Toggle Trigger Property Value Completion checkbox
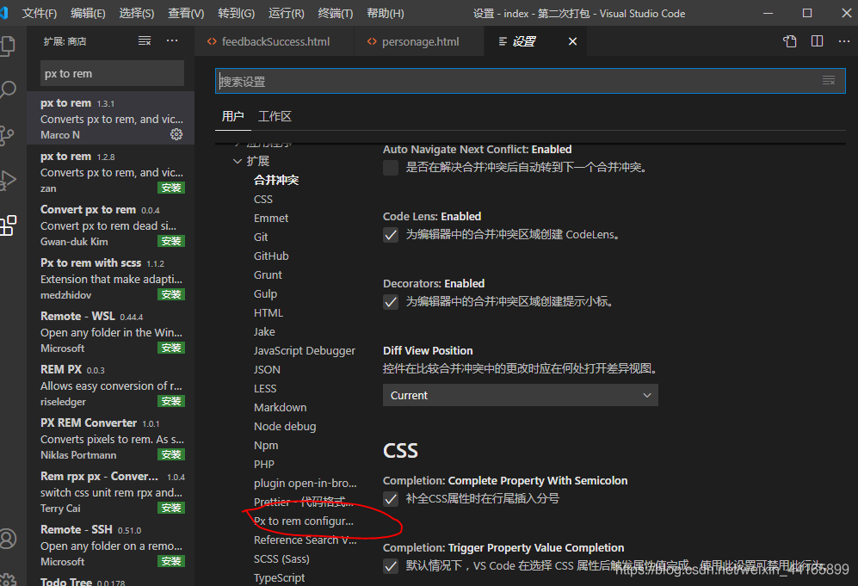 coord(391,566)
